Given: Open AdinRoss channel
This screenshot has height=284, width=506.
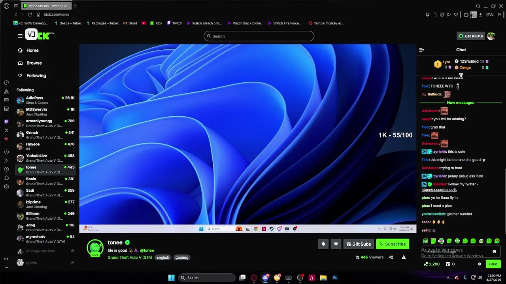Looking at the screenshot, I should tap(45, 100).
